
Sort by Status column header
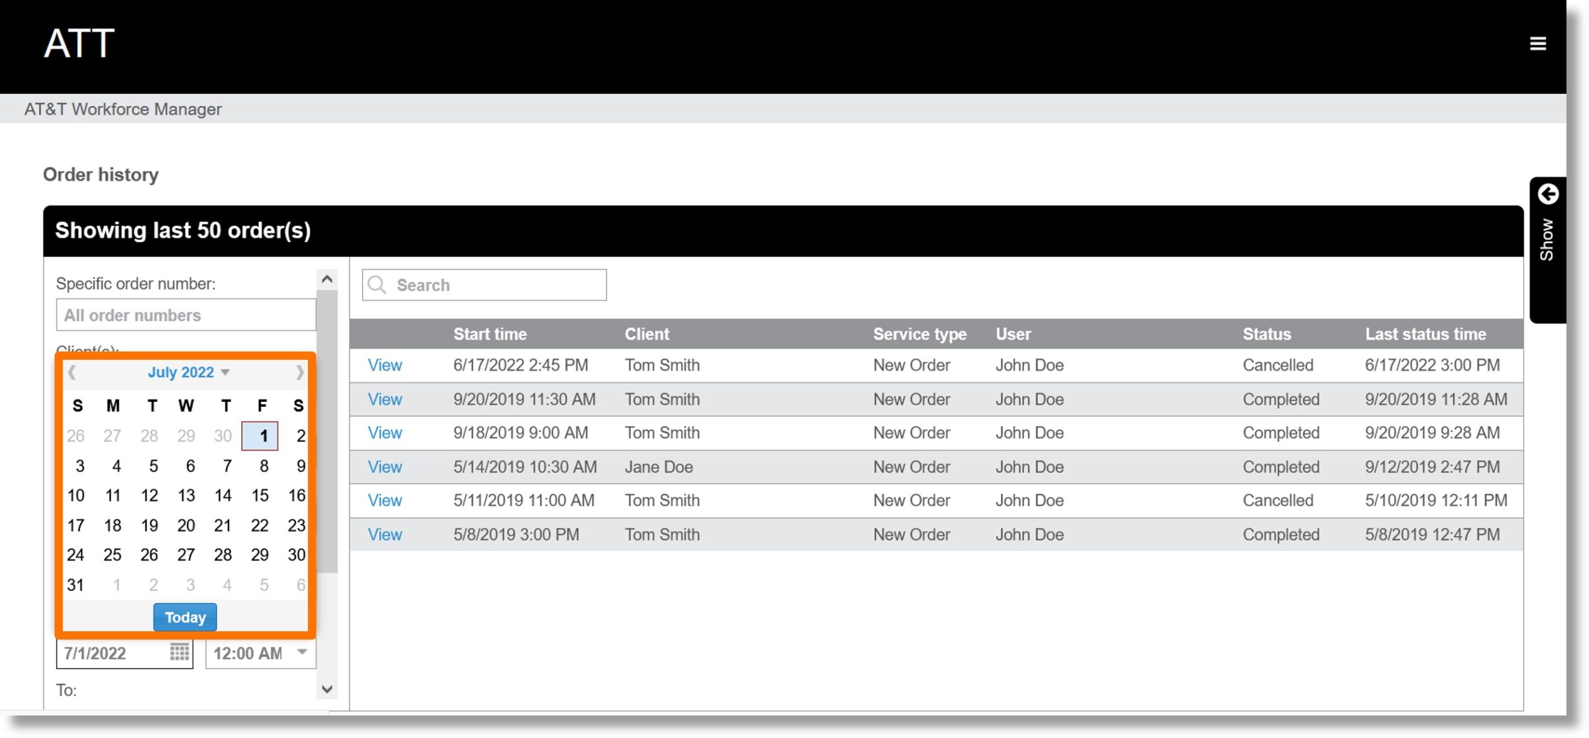pyautogui.click(x=1266, y=334)
